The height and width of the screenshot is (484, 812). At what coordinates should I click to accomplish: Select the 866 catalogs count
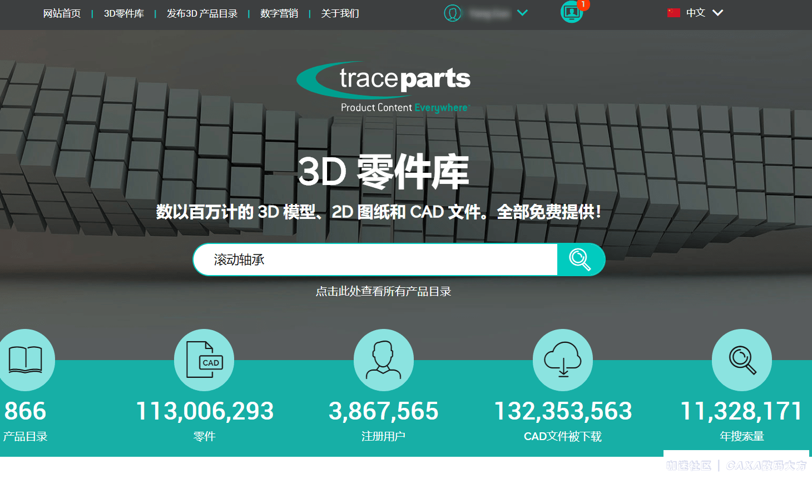[25, 411]
